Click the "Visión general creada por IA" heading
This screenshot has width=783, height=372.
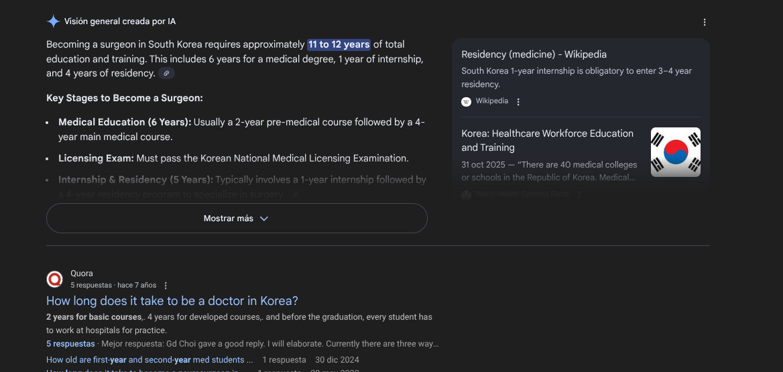click(x=120, y=21)
